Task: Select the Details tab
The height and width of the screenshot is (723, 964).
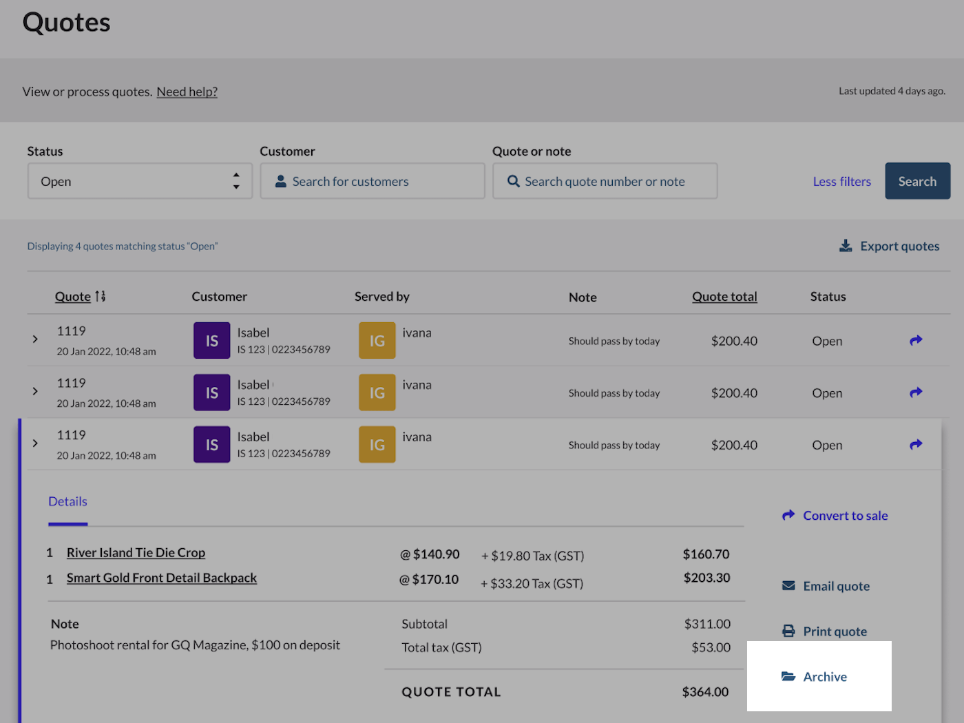Action: [67, 502]
